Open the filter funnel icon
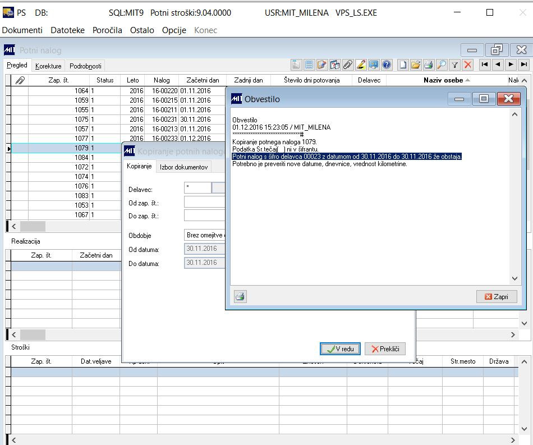Screen dimensions: 533x445 [x=455, y=65]
